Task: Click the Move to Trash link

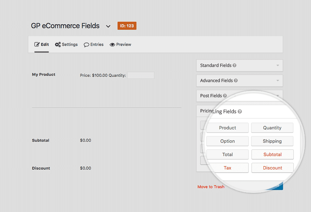Action: 211,187
